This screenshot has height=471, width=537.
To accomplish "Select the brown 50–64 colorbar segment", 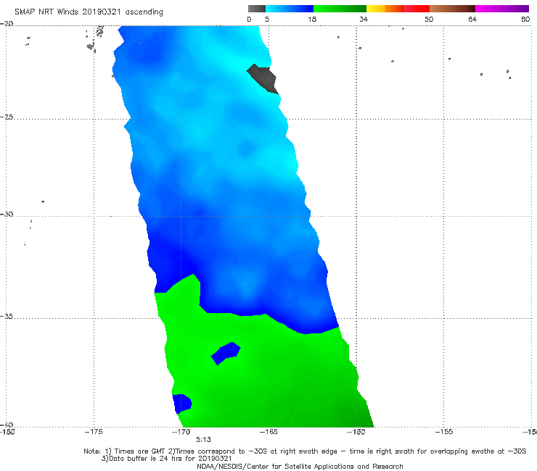I will 452,9.
